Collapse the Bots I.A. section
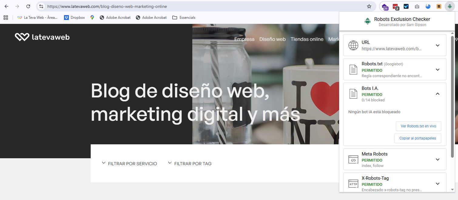This screenshot has height=200, width=458. [437, 94]
